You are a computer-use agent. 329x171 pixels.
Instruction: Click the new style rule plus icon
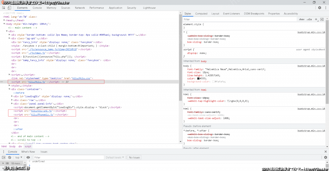tap(316, 20)
